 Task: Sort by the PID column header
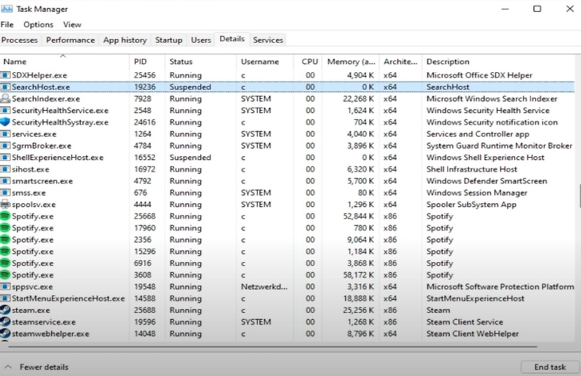[x=147, y=62]
